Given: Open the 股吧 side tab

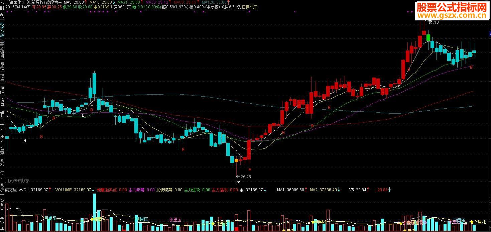Looking at the screenshot, I should pyautogui.click(x=2, y=90).
